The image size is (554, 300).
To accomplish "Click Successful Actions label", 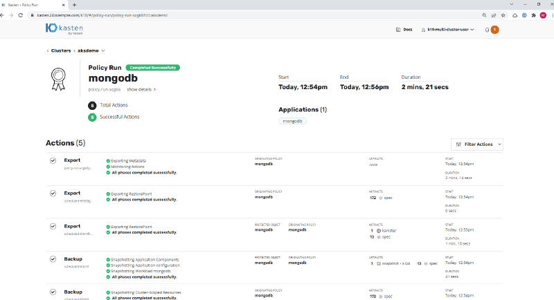I will [x=119, y=117].
